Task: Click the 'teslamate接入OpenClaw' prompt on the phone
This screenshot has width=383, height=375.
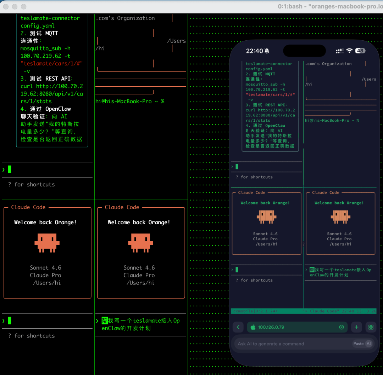Action: pyautogui.click(x=340, y=272)
